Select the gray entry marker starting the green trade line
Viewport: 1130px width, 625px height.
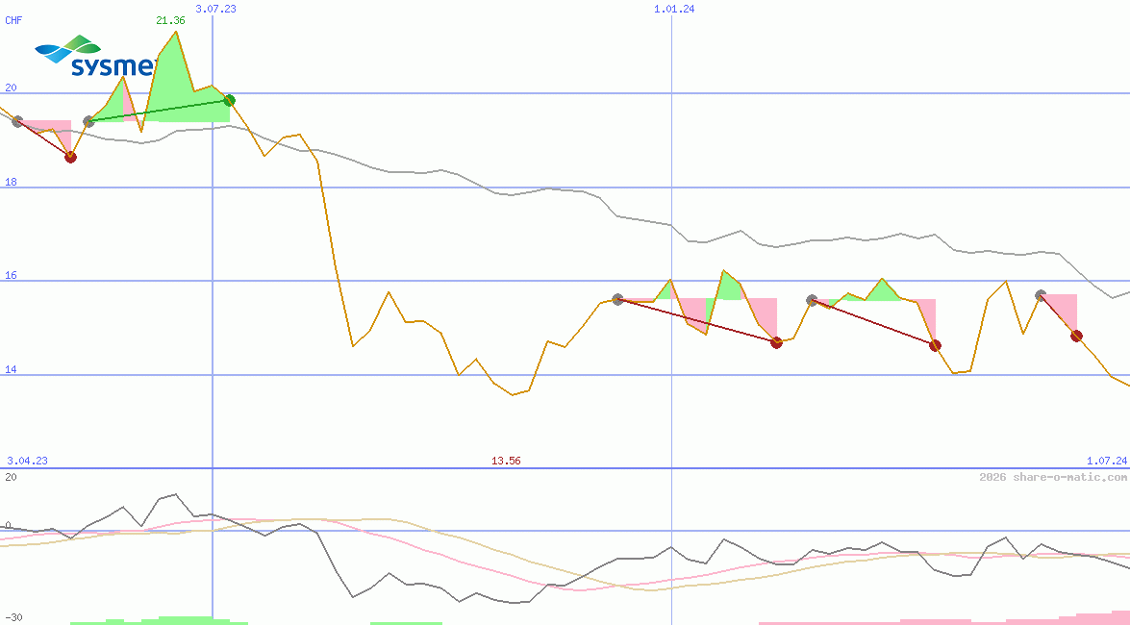tap(88, 121)
